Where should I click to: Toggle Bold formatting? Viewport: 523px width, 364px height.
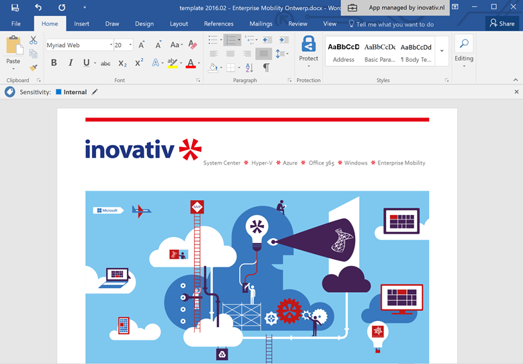(54, 63)
